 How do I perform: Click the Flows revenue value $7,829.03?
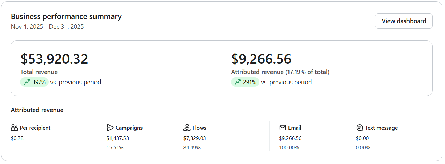[x=194, y=138]
